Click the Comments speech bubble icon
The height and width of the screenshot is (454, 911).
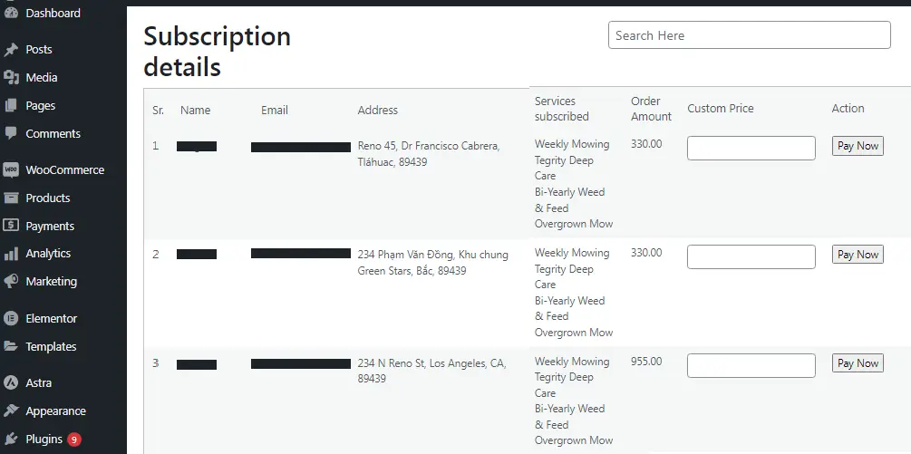(x=11, y=133)
